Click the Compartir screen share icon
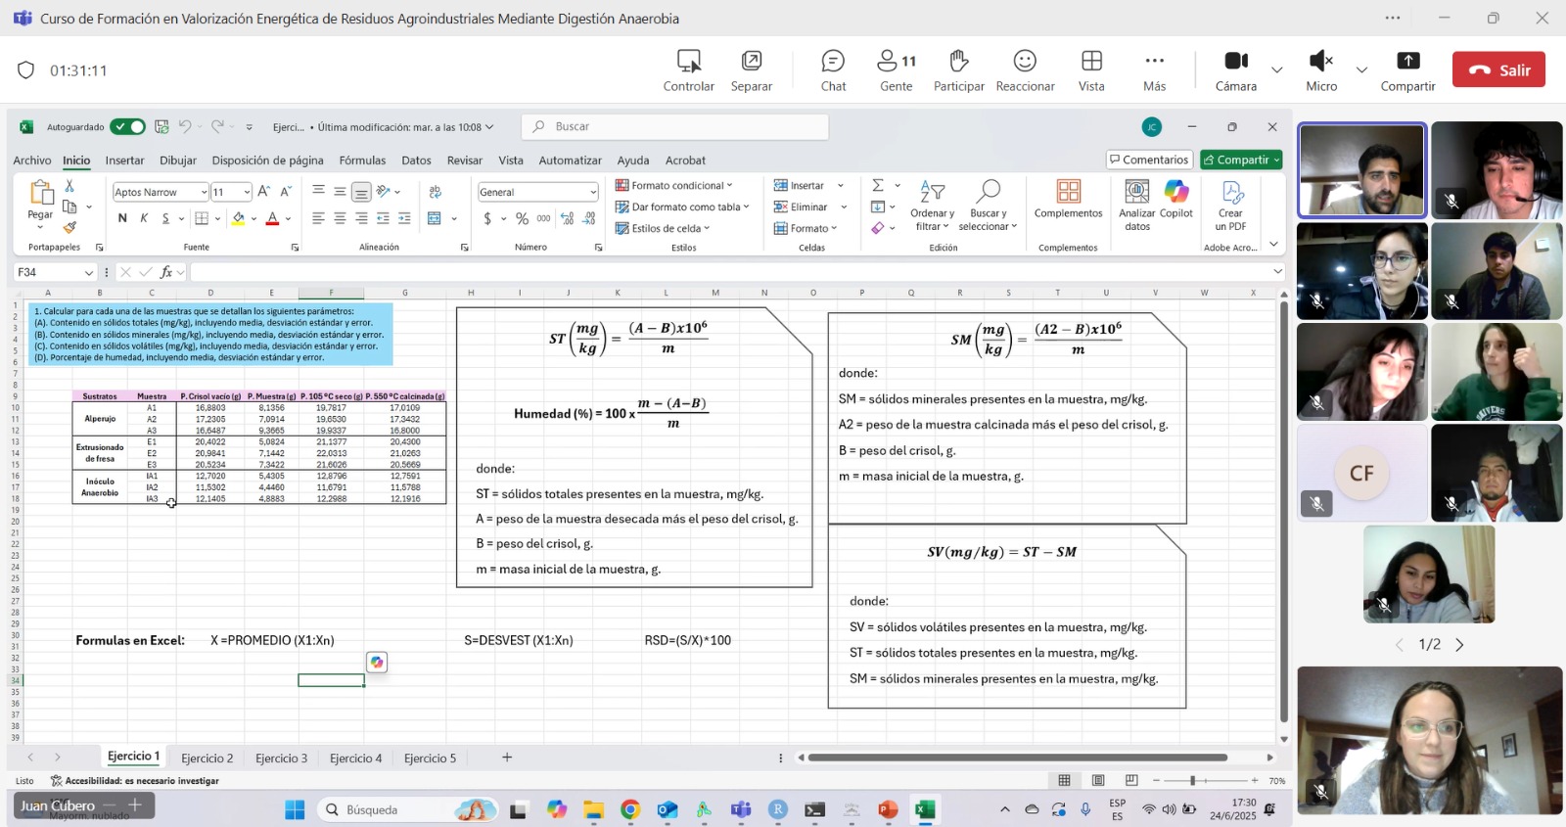1566x827 pixels. [1407, 62]
